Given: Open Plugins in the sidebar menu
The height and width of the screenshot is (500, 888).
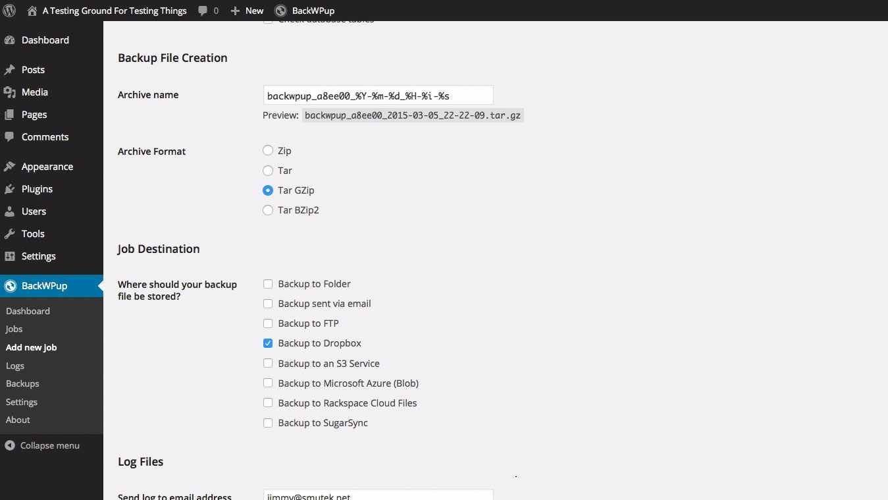Looking at the screenshot, I should pos(37,189).
